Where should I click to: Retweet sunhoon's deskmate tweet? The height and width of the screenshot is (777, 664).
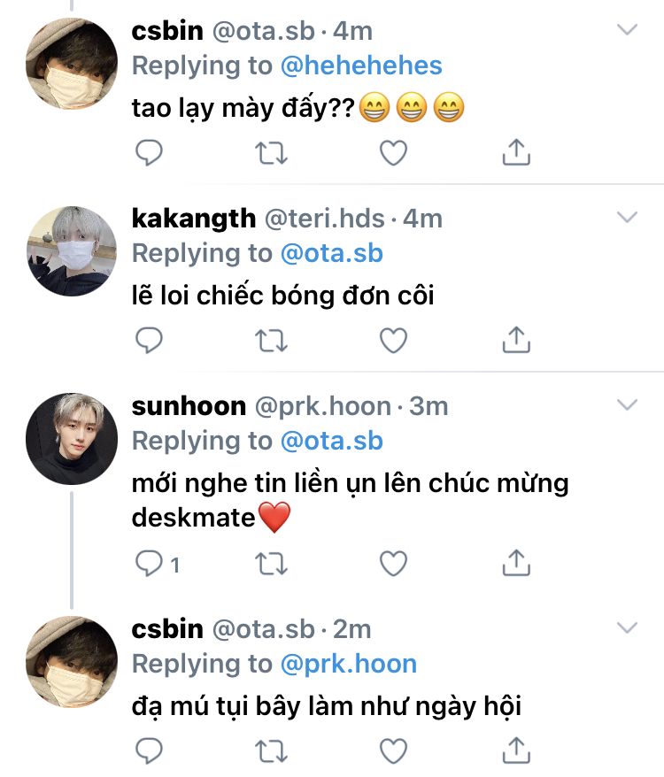pos(271,563)
